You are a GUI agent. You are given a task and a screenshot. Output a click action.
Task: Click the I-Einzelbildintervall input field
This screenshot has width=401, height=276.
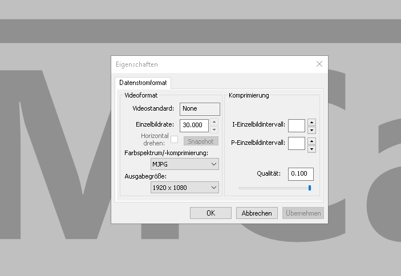297,125
